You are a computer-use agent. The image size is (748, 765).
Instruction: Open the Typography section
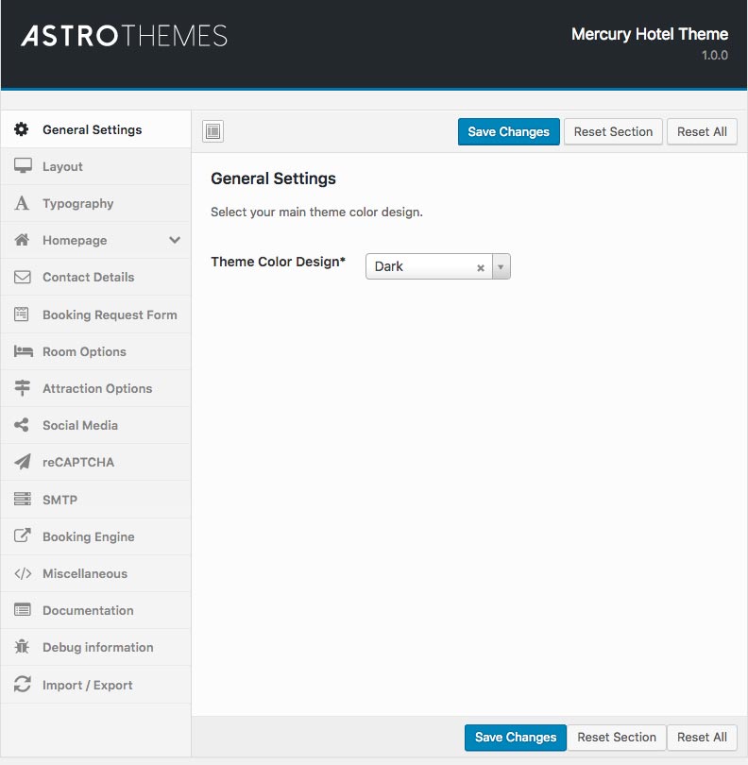[x=95, y=203]
